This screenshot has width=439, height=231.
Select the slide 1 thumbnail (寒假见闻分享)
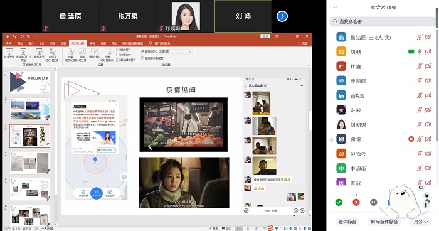[x=29, y=82]
